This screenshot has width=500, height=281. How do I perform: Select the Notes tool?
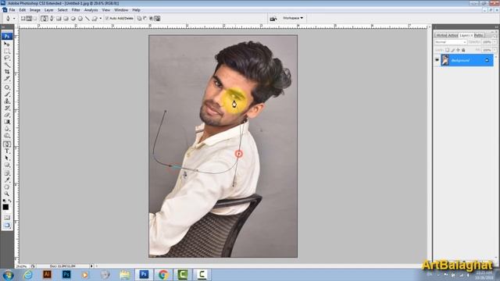click(x=6, y=173)
